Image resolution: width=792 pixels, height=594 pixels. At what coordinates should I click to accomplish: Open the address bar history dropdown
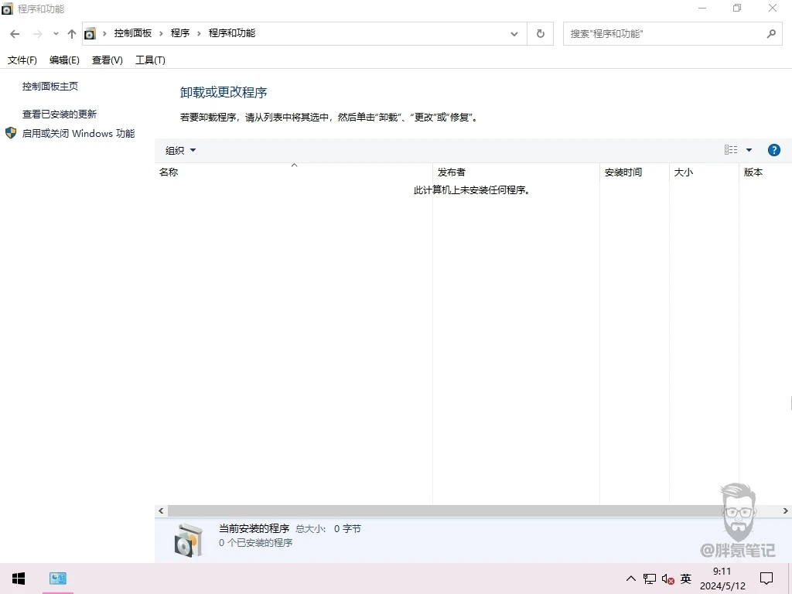tap(514, 34)
